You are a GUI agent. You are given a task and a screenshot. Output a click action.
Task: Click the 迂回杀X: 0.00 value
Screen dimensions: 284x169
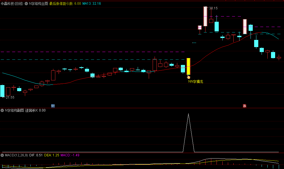[x=35, y=110]
